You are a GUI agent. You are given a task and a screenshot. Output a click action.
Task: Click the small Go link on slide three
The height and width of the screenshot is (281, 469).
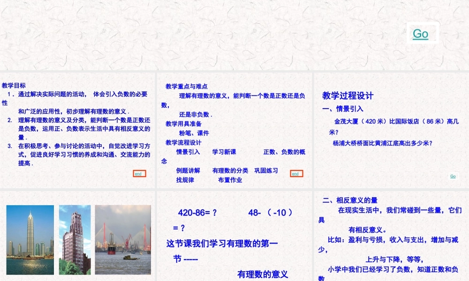453,177
